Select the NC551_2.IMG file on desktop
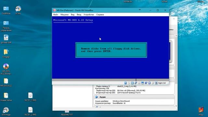208x117 pixels. click(x=30, y=111)
